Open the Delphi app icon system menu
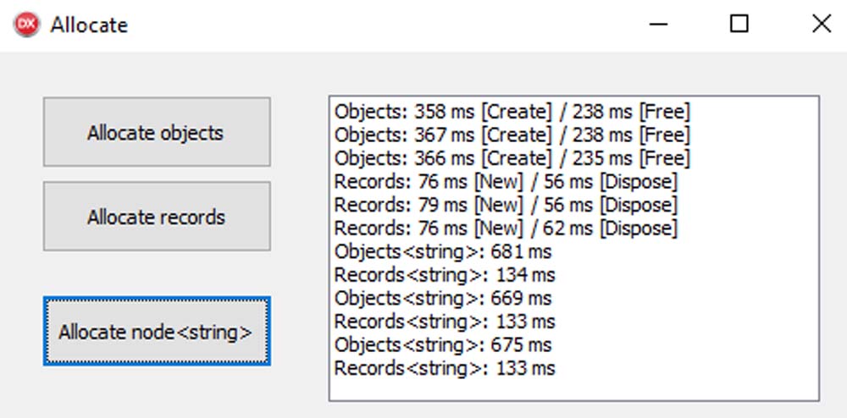Viewport: 847px width, 418px height. [26, 25]
